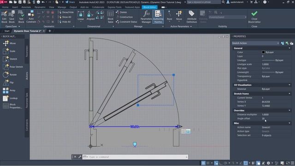This screenshot has width=295, height=166.
Task: Switch to the Parameters palette tab
Action: tap(27, 51)
